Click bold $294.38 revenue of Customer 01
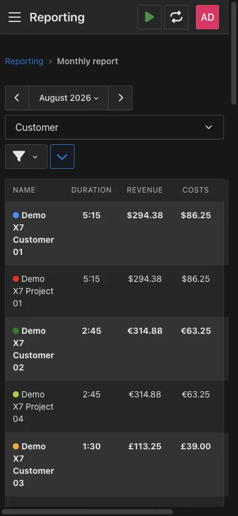Screen dimensions: 238x516 [145, 215]
